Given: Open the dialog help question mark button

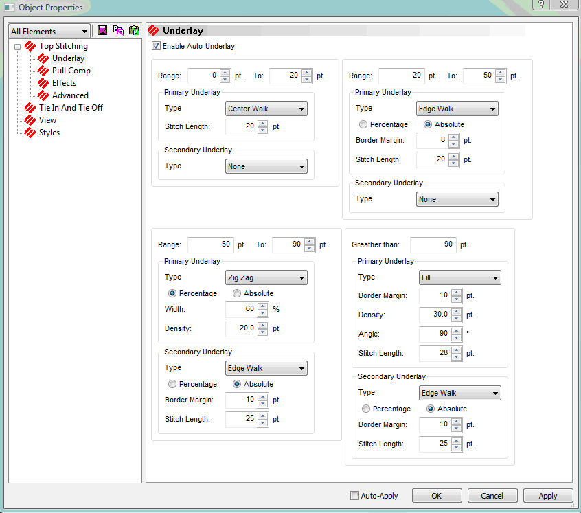Looking at the screenshot, I should pos(541,4).
